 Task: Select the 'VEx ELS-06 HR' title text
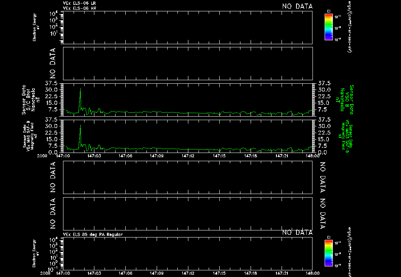coord(79,8)
